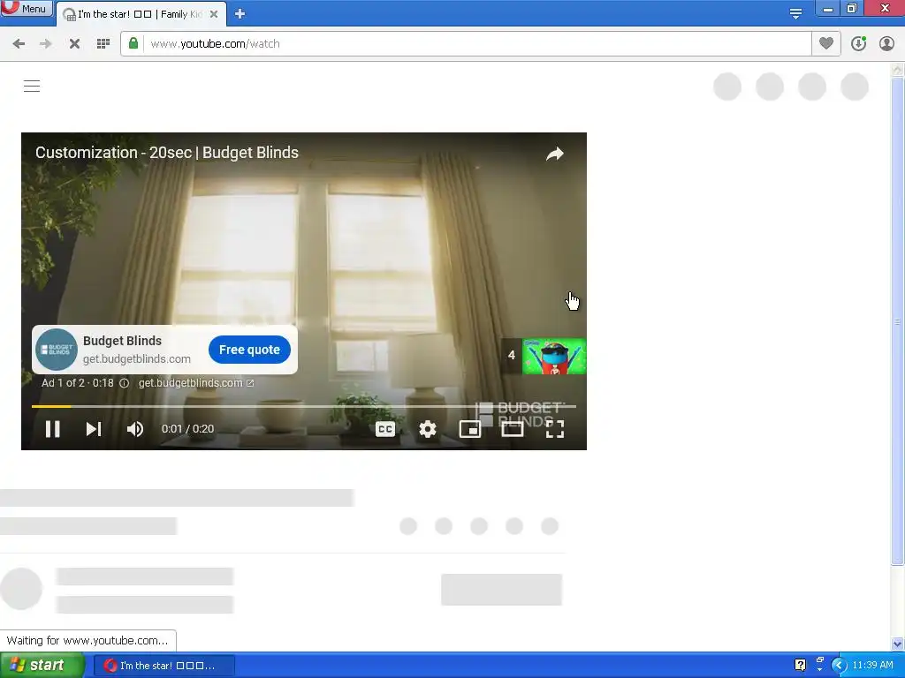This screenshot has width=905, height=678.
Task: Toggle closed captions CC
Action: [385, 429]
